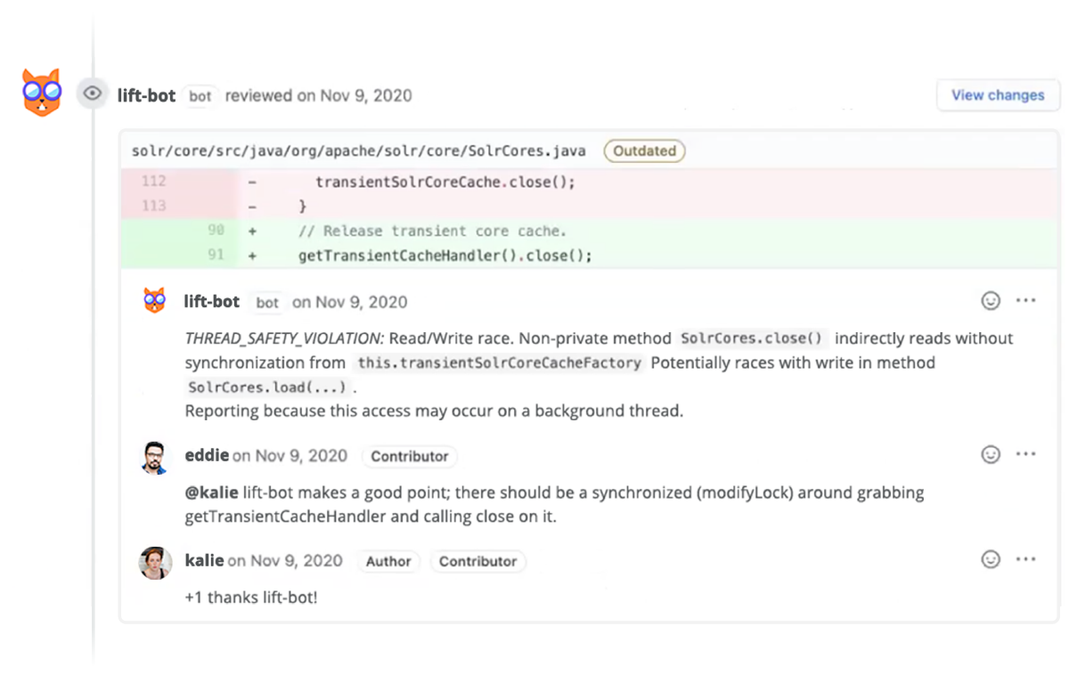Click the Outdated label badge
Screen dimensions: 1069x675
point(644,150)
